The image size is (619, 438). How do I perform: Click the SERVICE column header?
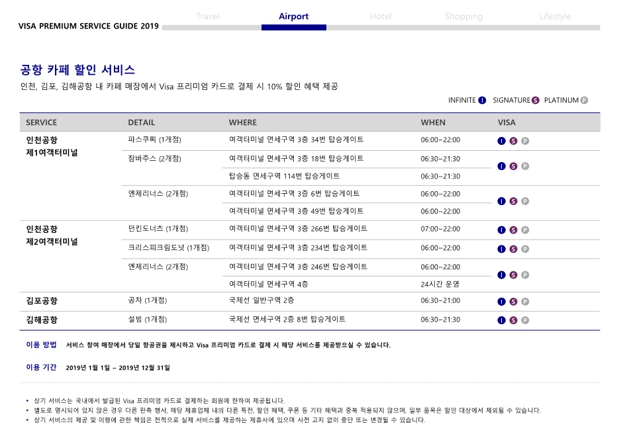coord(42,122)
